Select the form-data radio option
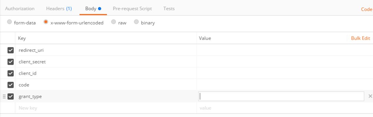The image size is (373, 117). click(9, 22)
